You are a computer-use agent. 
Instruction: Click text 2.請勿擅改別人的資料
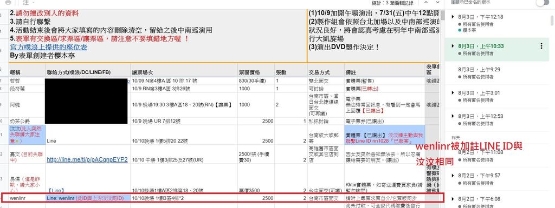(44, 14)
